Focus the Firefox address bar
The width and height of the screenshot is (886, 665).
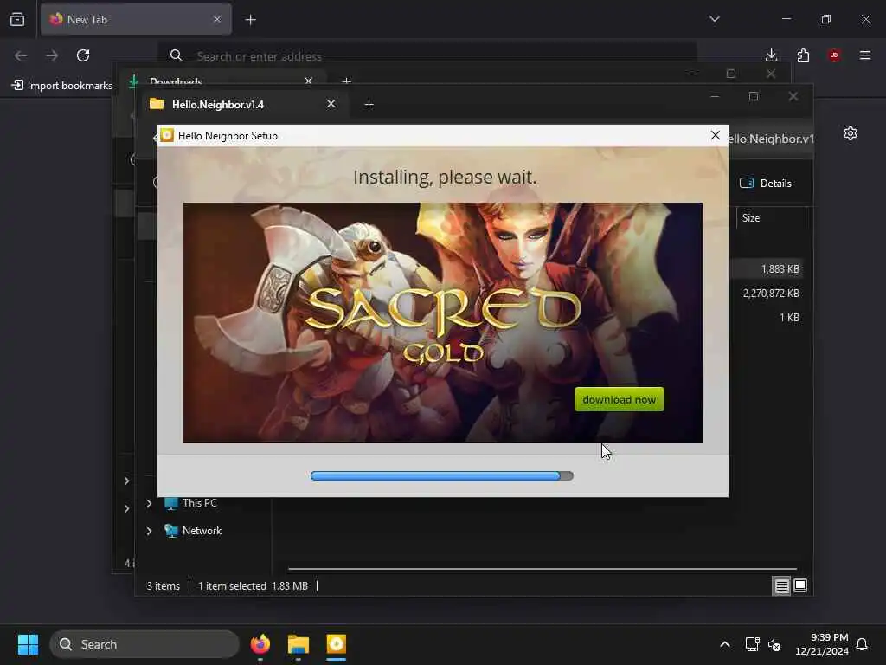coord(427,55)
